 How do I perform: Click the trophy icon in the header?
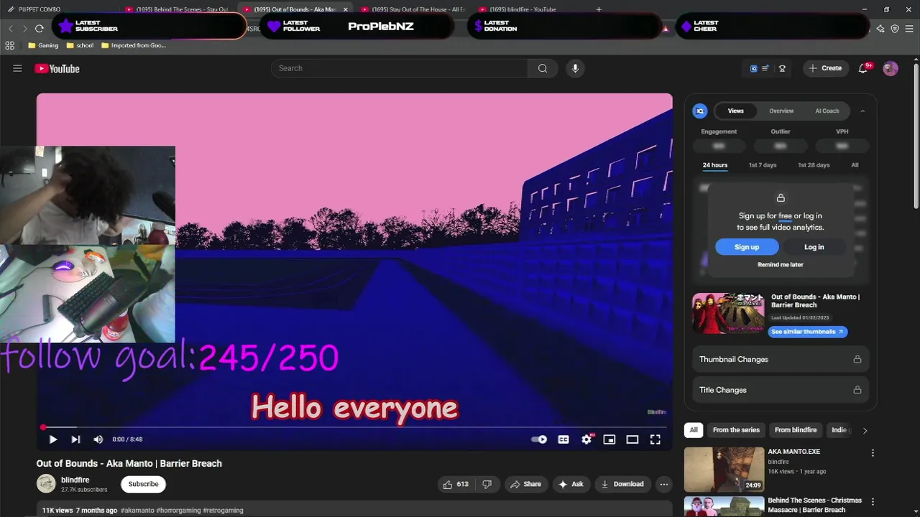pyautogui.click(x=782, y=69)
